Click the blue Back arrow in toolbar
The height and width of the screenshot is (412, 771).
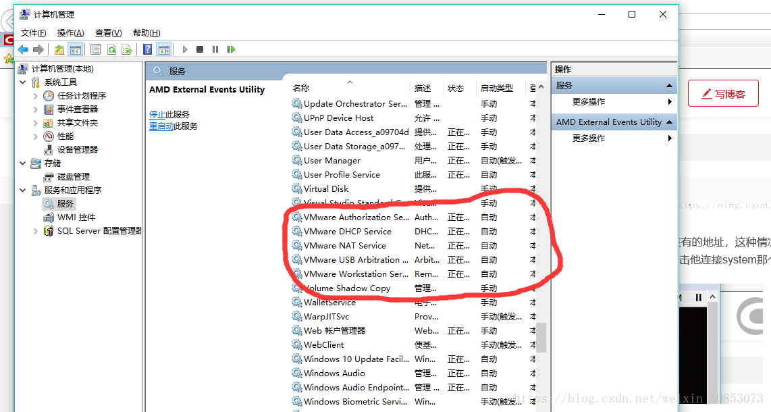(23, 49)
